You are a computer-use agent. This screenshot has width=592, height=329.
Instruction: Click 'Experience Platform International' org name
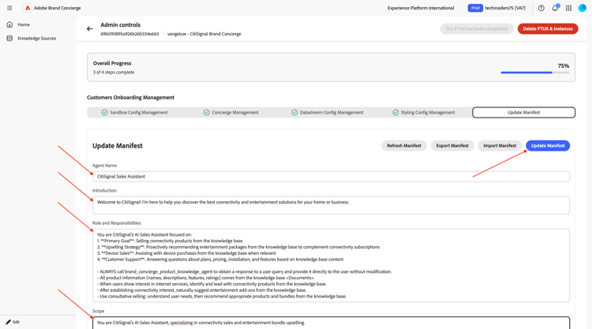[421, 8]
